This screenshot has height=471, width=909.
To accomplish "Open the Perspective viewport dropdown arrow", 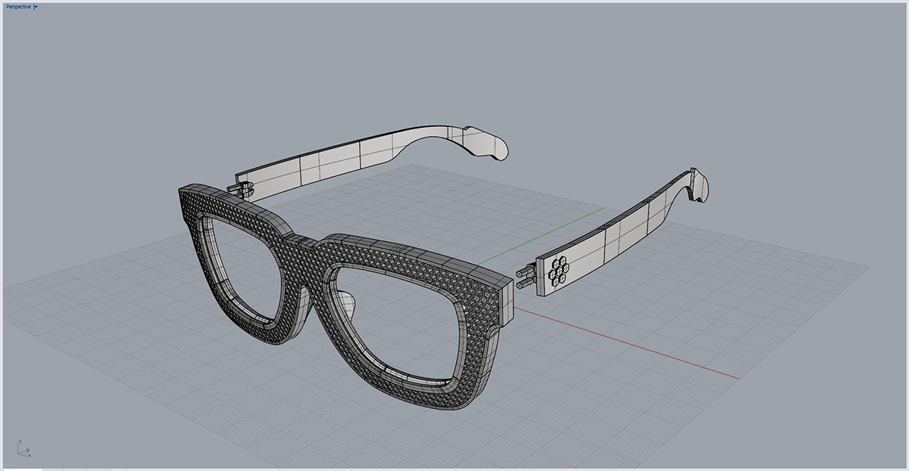I will coord(36,6).
